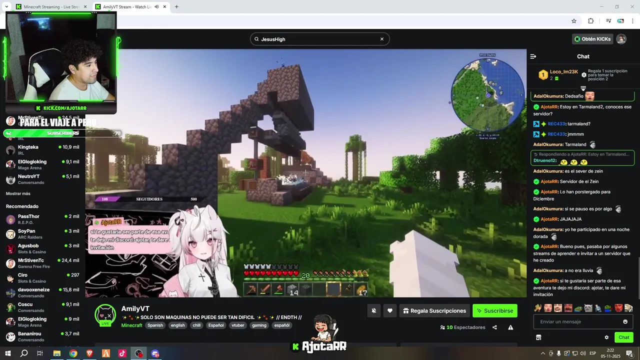Viewport: 640px width, 360px height.
Task: Insert the red angry face emote
Action: [618, 308]
